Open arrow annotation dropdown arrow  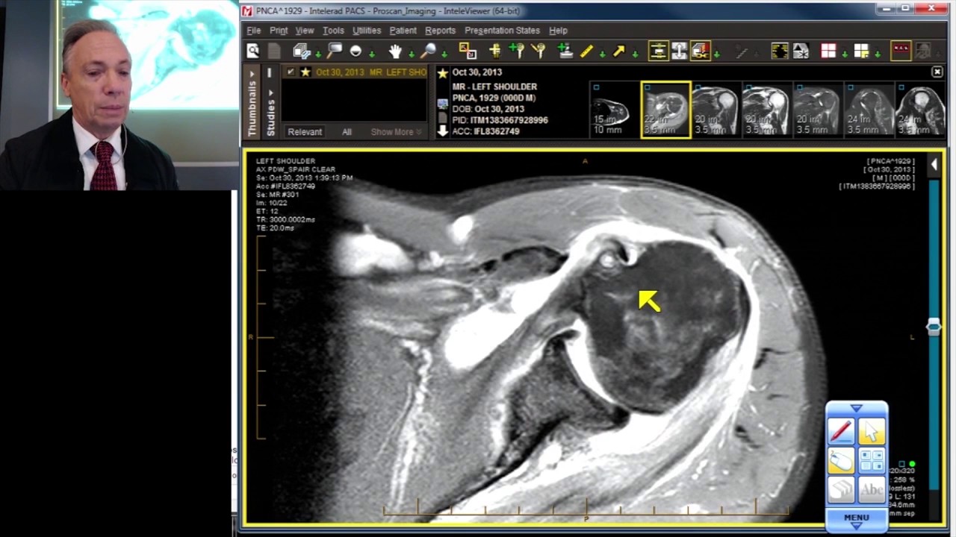tap(636, 54)
